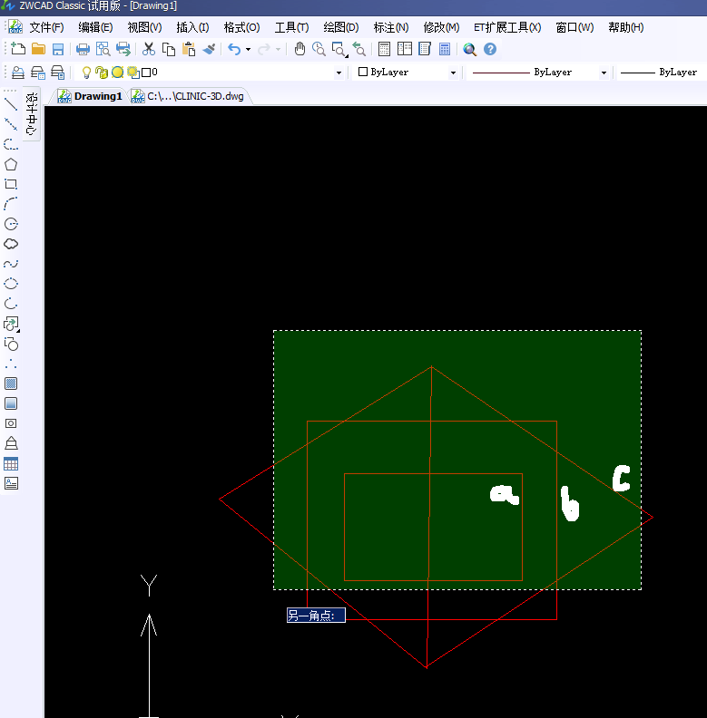Click the Insert Table tool icon
The height and width of the screenshot is (718, 707).
coord(11,463)
